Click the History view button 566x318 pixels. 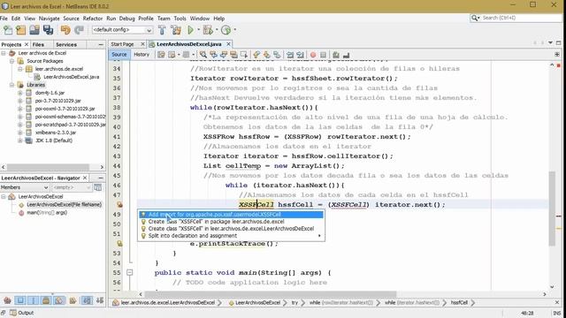(141, 55)
